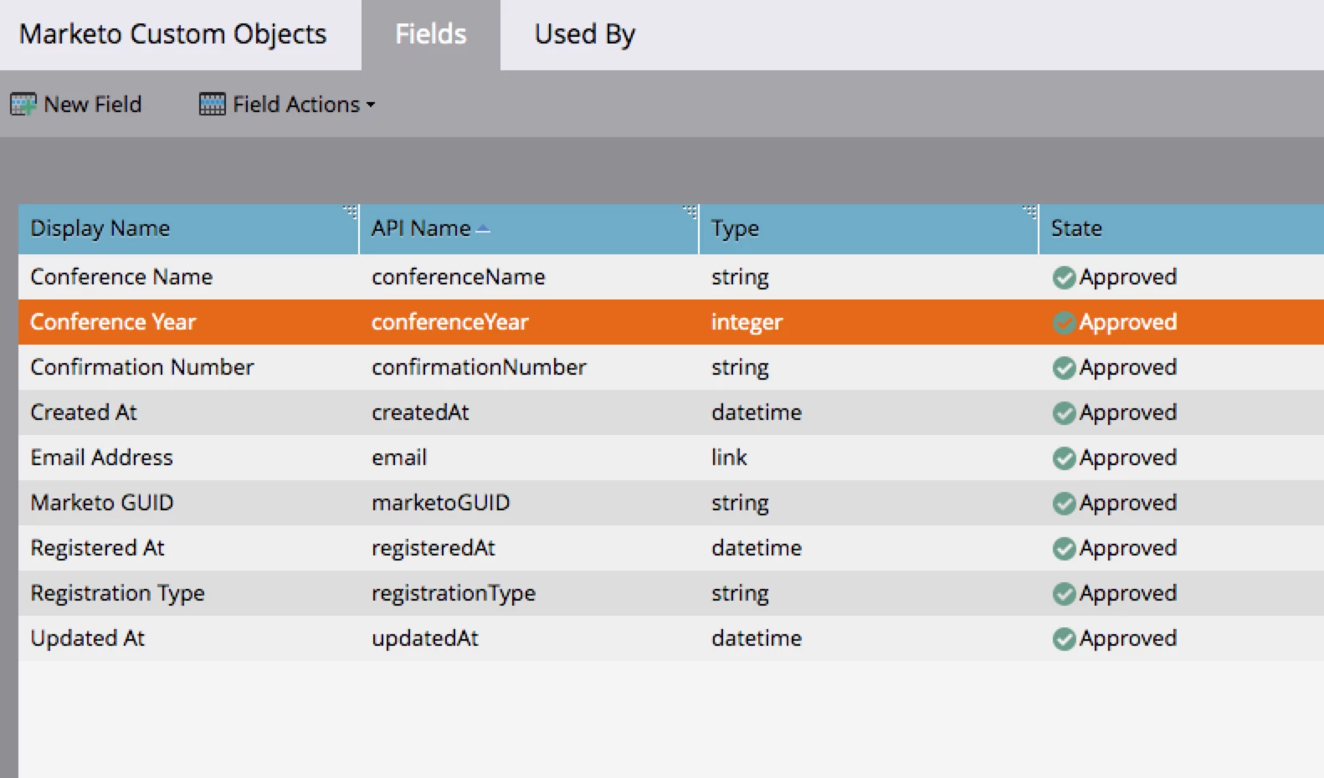1324x778 pixels.
Task: Click Approved check icon for Confirmation Number
Action: 1064,368
